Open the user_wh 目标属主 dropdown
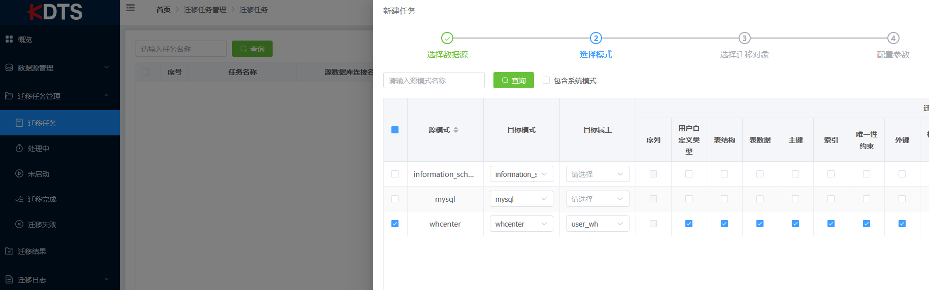The image size is (929, 290). pos(597,224)
